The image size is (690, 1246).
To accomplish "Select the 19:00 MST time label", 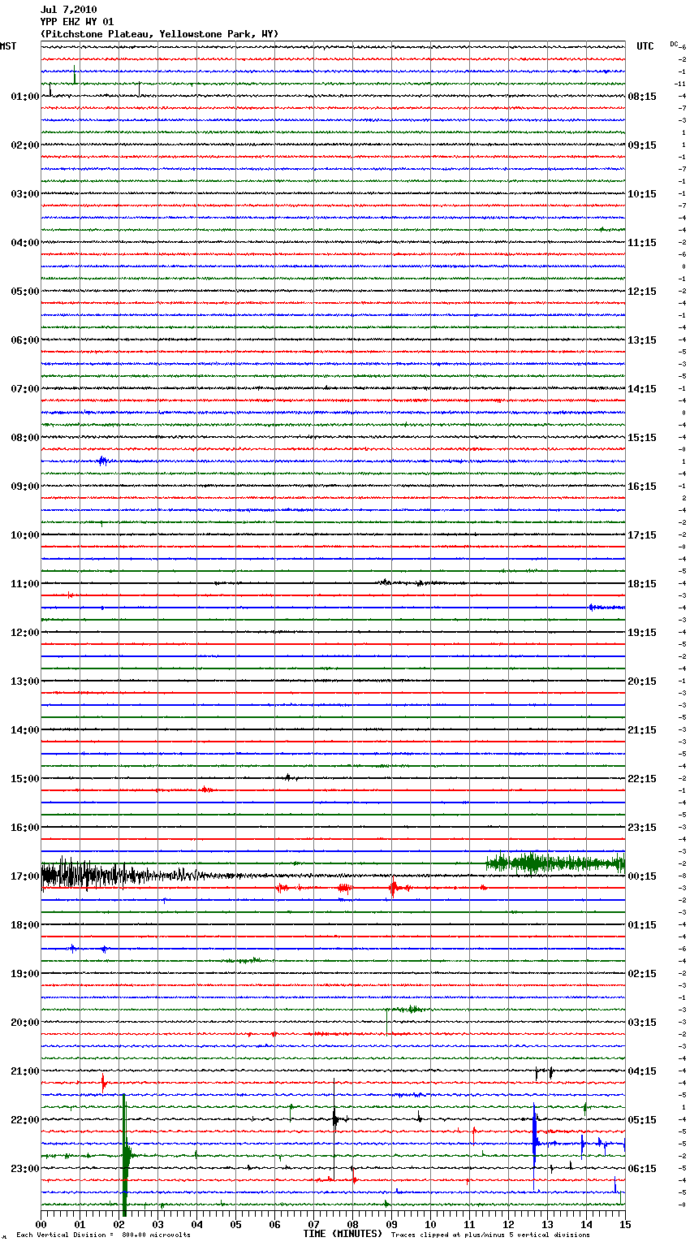I will click(x=25, y=974).
